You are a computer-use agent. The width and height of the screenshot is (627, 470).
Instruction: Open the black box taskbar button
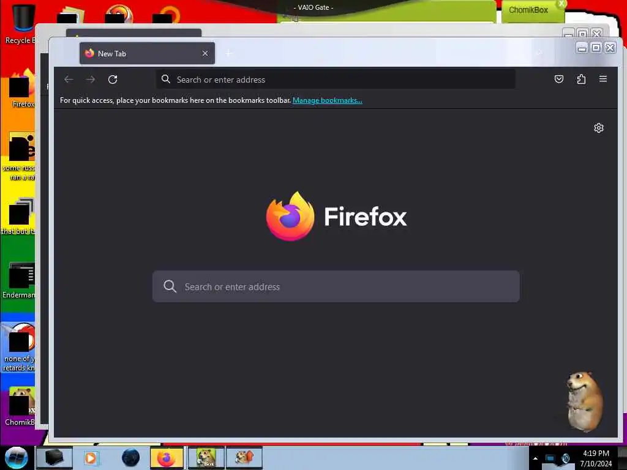(54, 458)
